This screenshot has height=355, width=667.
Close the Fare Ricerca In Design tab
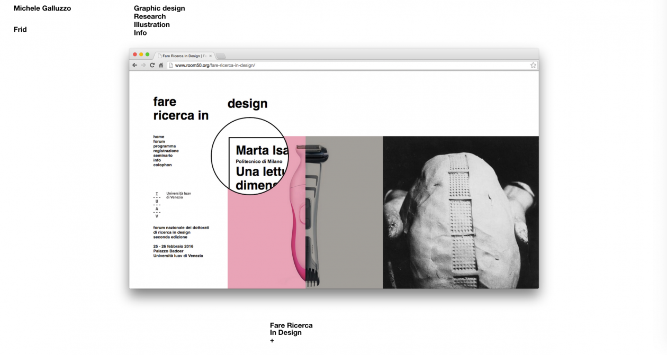click(211, 56)
